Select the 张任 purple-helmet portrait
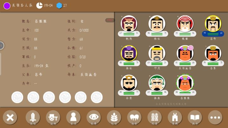 [x=129, y=53]
